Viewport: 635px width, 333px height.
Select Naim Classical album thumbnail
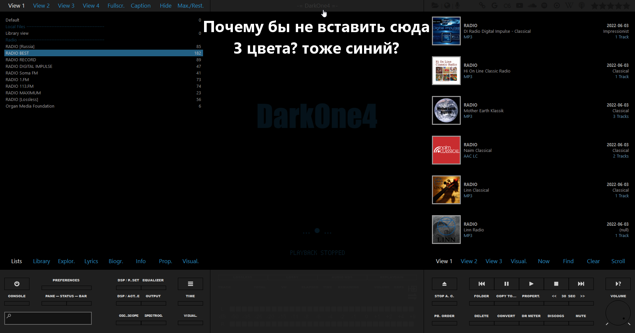coord(446,150)
